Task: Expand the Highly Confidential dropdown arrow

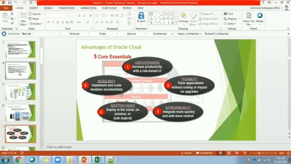Action: click(x=201, y=34)
